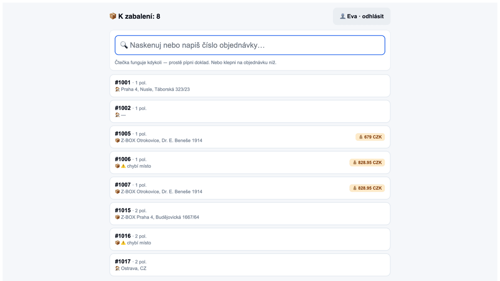Click the magnifying glass search icon
Image resolution: width=500 pixels, height=281 pixels.
[x=124, y=45]
